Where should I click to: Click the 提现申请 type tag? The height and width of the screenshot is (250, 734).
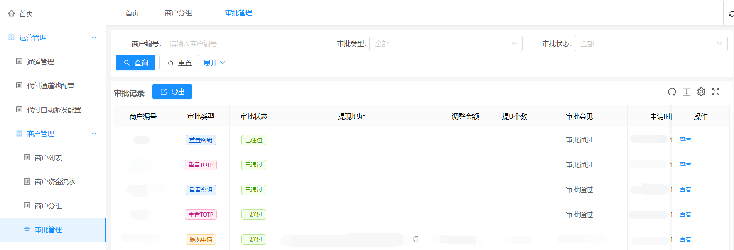pyautogui.click(x=201, y=239)
